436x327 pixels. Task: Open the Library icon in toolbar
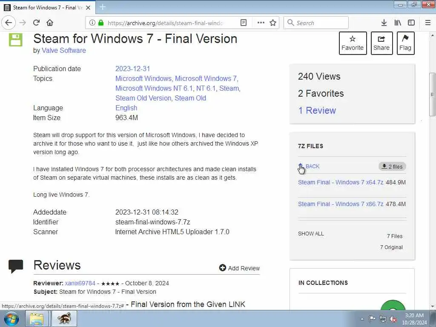(398, 23)
